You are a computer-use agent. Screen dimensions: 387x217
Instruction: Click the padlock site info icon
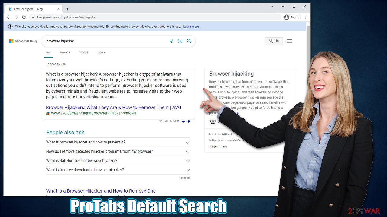pyautogui.click(x=34, y=17)
